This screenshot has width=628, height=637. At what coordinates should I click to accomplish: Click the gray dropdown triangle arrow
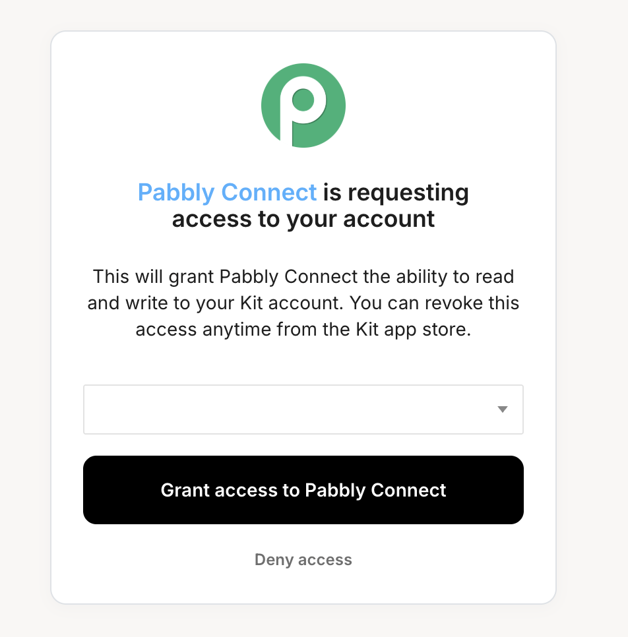(x=503, y=409)
